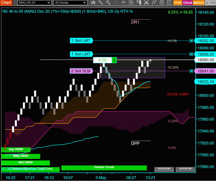This screenshot has height=181, width=216.
Task: Select the upper 1 Sell LMT order label
Action: [x=81, y=41]
